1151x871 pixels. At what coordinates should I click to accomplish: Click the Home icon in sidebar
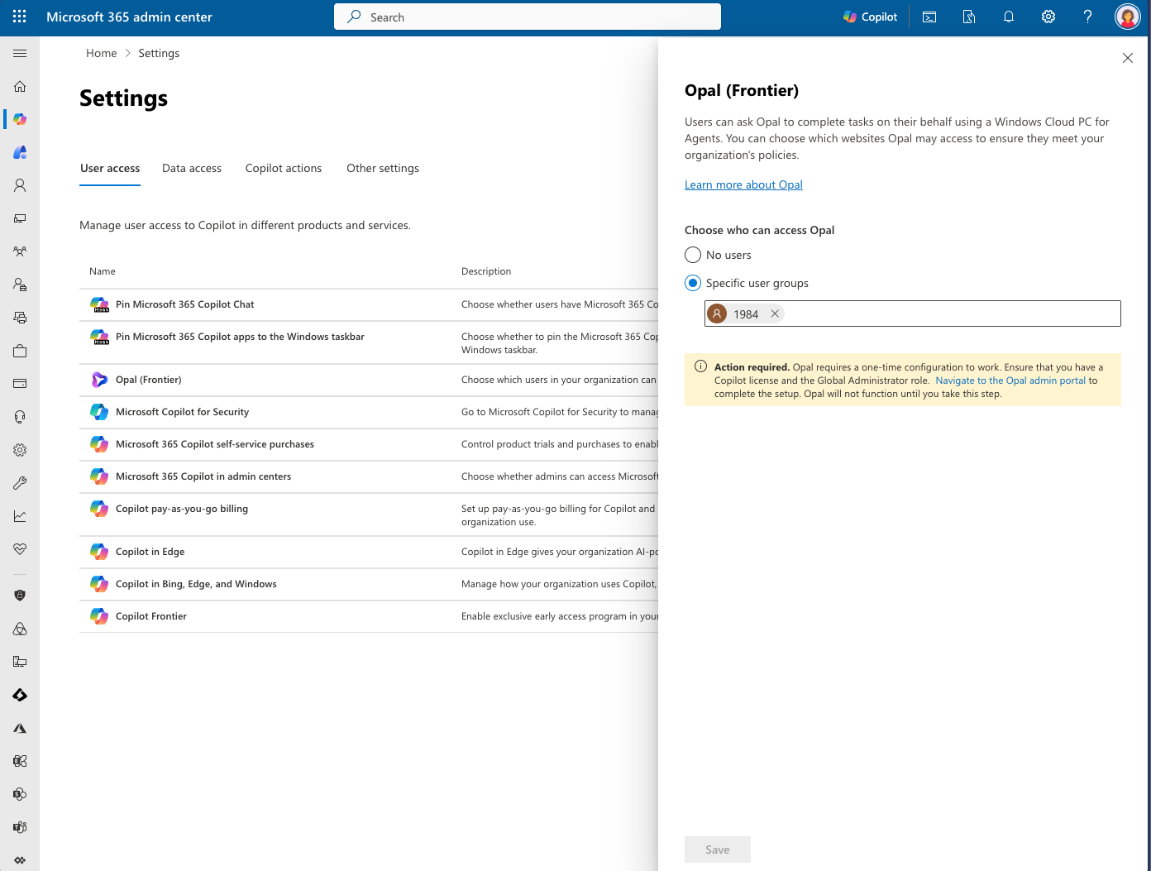20,86
